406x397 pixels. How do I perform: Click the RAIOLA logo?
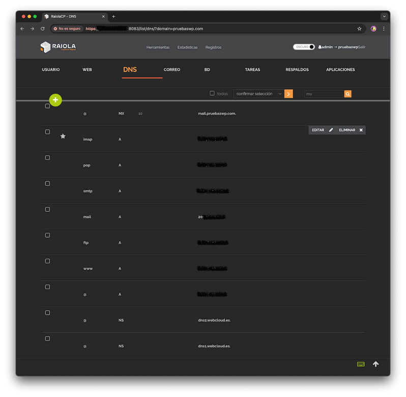58,47
